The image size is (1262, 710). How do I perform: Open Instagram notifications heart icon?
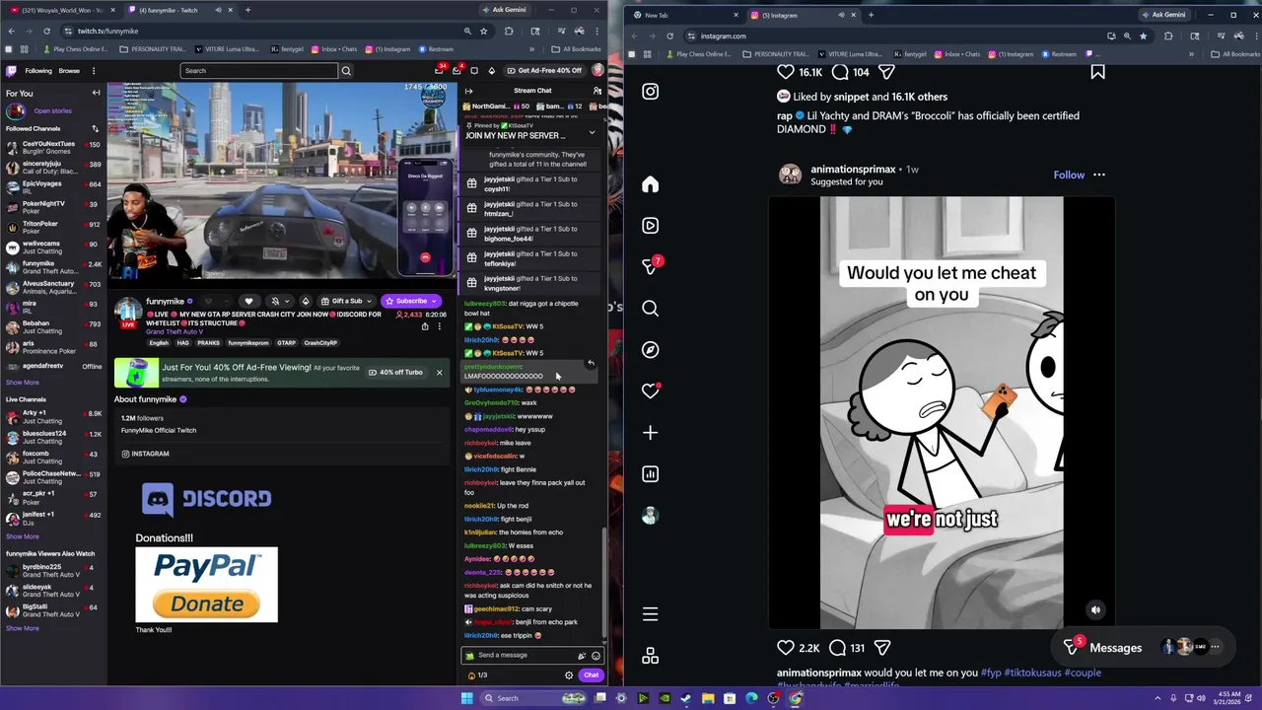(x=650, y=391)
